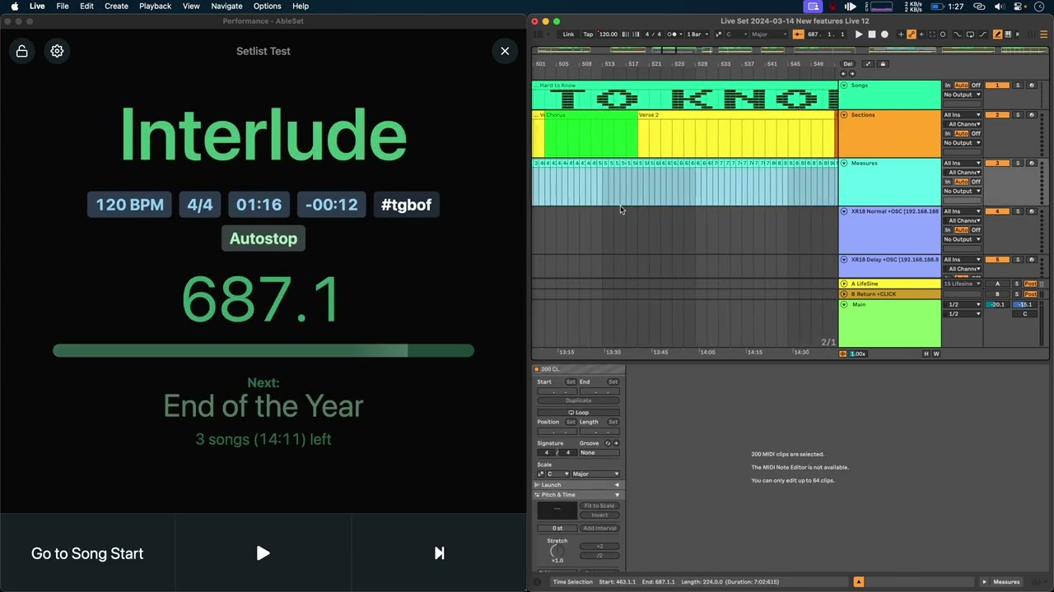The image size is (1054, 592).
Task: Expand the Launch section in clip view
Action: 538,485
